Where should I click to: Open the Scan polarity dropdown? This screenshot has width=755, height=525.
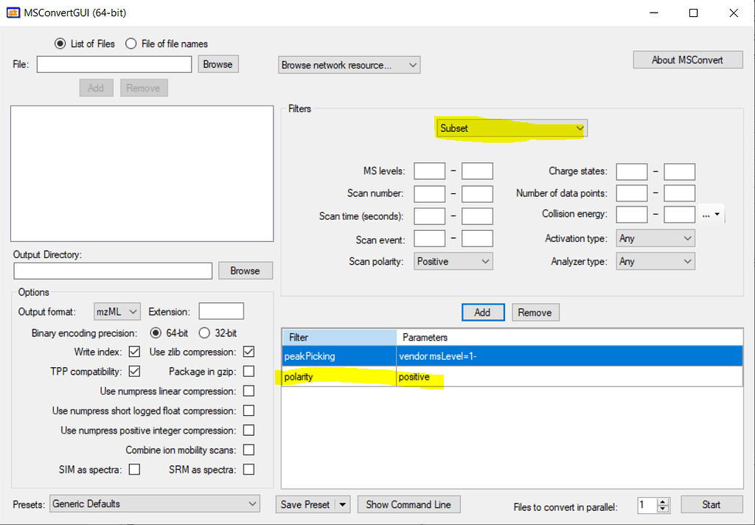pos(453,261)
